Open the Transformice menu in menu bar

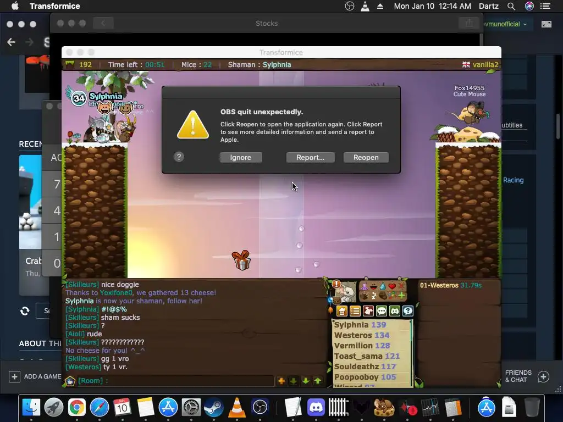(55, 6)
